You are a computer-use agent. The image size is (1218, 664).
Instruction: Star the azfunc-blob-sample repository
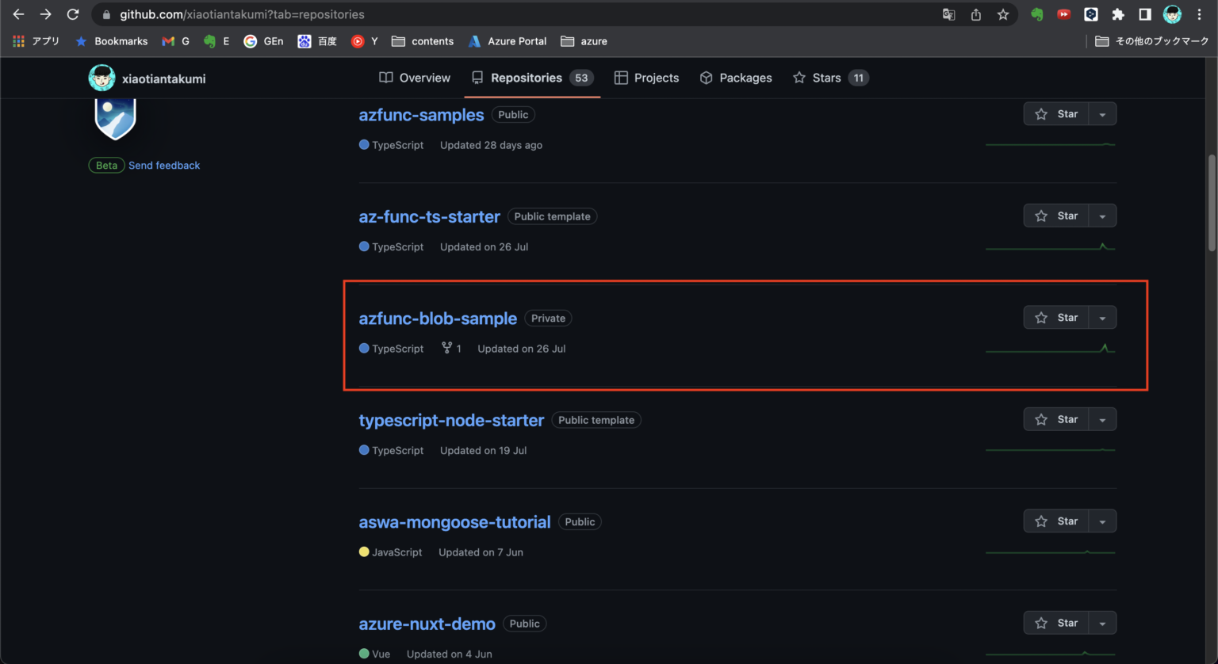click(x=1056, y=318)
